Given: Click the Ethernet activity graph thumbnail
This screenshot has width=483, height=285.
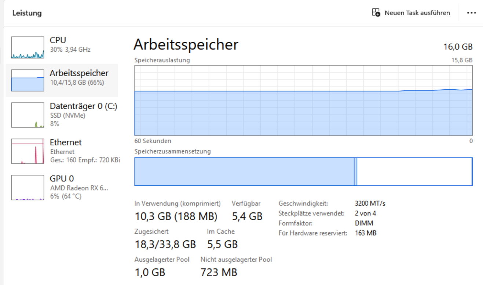Looking at the screenshot, I should 28,151.
